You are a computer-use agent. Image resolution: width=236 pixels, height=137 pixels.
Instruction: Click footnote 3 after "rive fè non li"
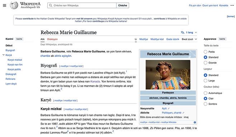coord(57,127)
